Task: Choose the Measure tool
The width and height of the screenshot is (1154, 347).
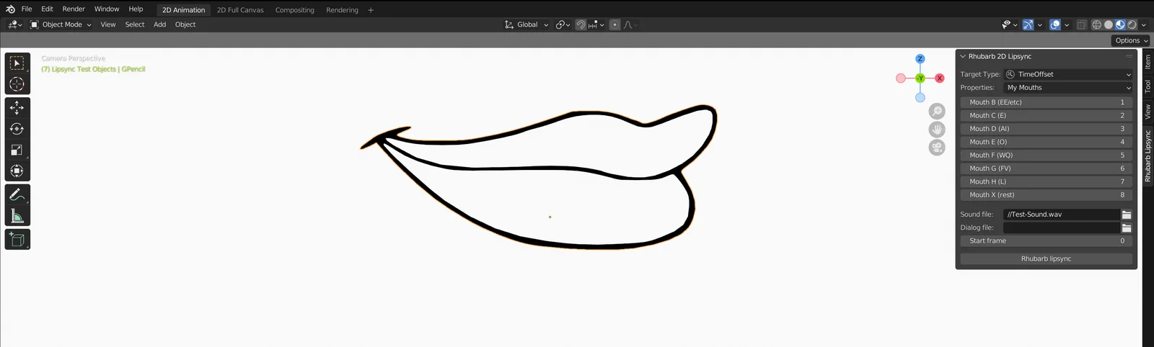Action: (x=17, y=216)
